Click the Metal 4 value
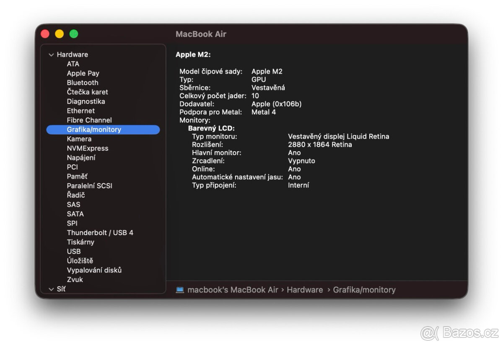The height and width of the screenshot is (345, 503). tap(264, 112)
